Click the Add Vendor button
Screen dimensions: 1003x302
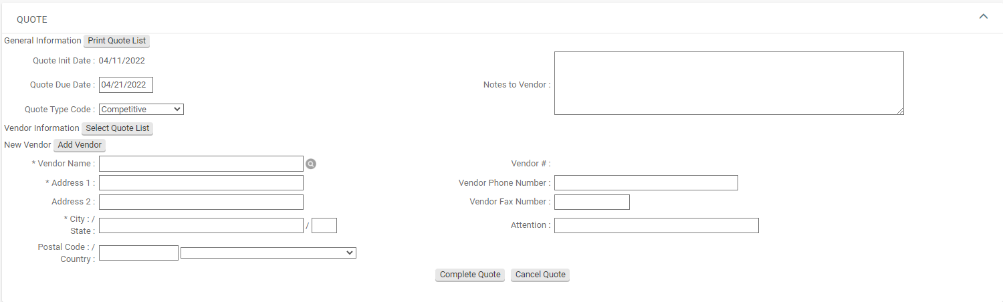point(80,145)
